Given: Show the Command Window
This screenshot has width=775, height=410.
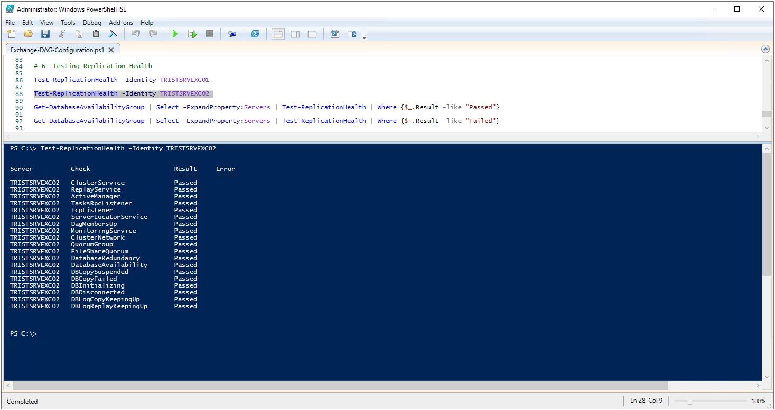Looking at the screenshot, I should 334,34.
